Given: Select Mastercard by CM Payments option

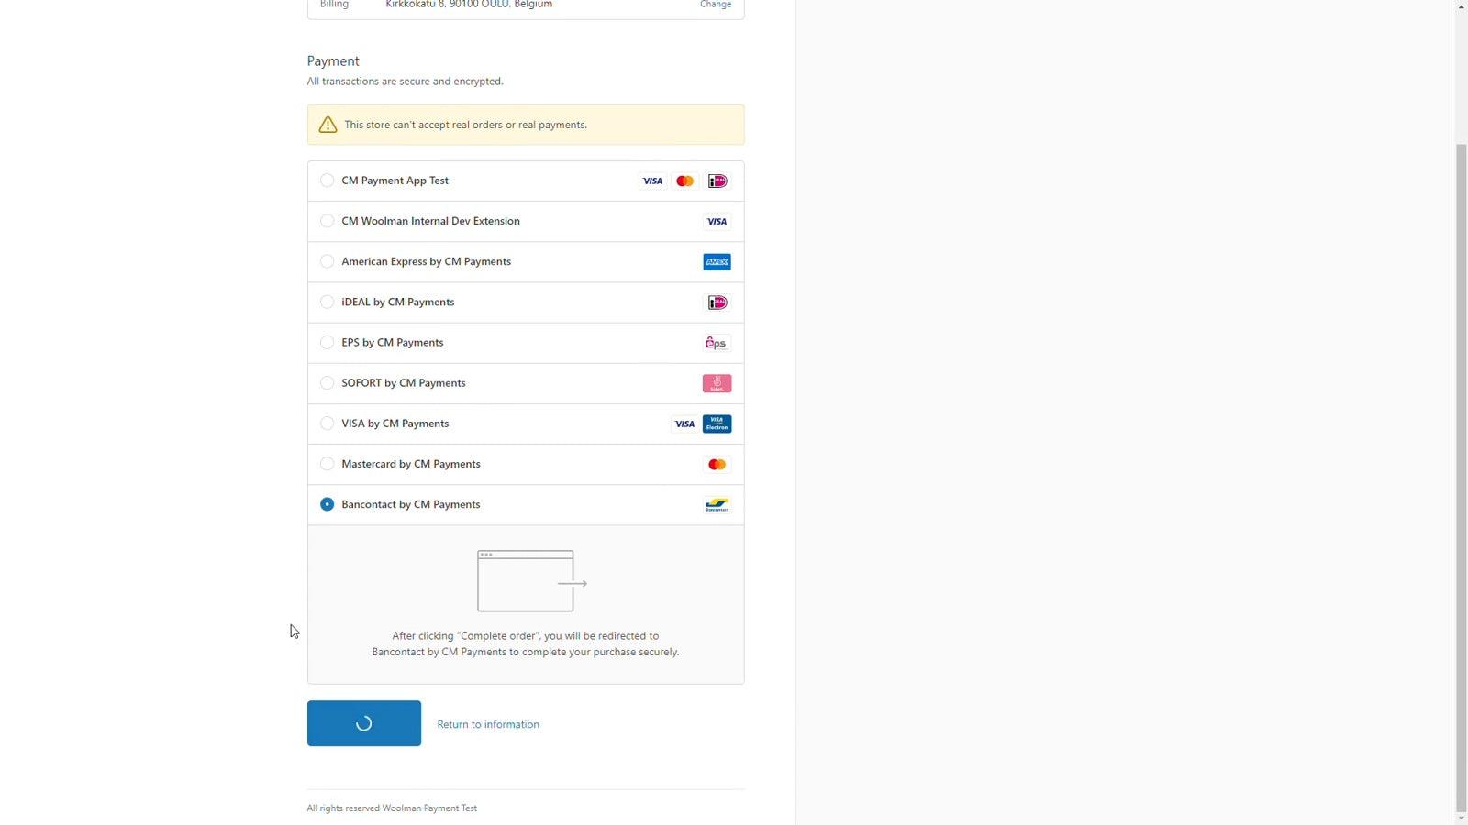Looking at the screenshot, I should [328, 463].
